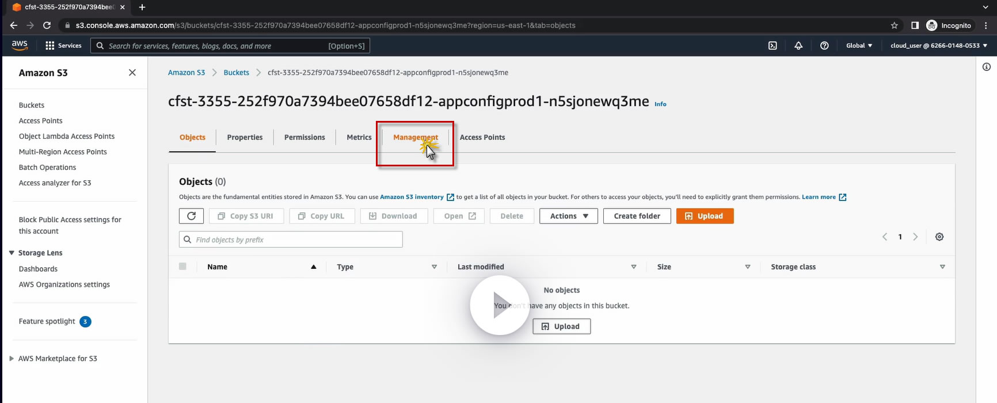The image size is (997, 403).
Task: Bookmark this page with the star icon
Action: (x=894, y=25)
